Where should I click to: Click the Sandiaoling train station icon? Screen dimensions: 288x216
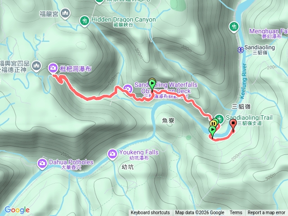240,49
